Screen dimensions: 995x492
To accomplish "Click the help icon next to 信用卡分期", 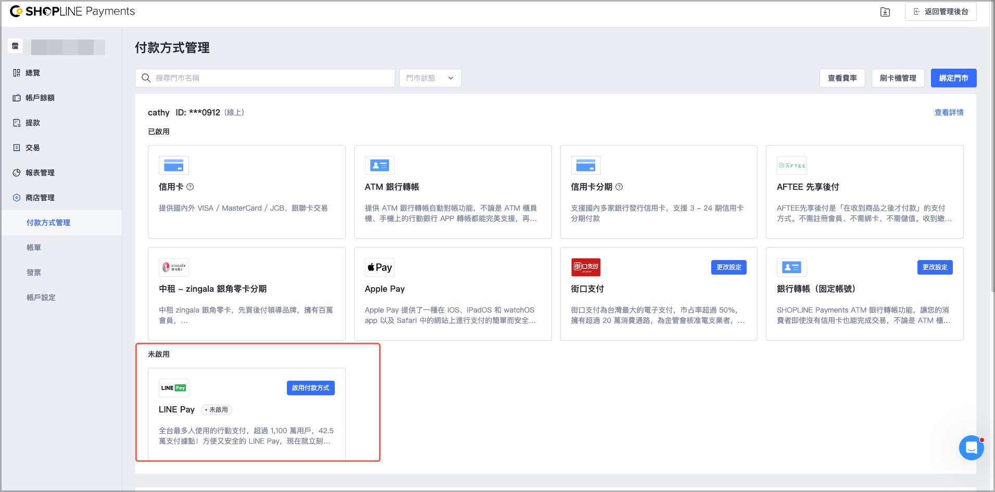I will coord(619,187).
